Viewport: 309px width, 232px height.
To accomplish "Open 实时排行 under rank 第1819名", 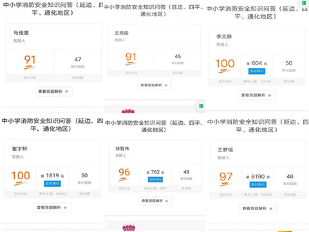I will tap(52, 184).
